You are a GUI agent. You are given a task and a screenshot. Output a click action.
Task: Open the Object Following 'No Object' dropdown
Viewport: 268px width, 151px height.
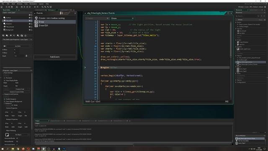pos(20,135)
